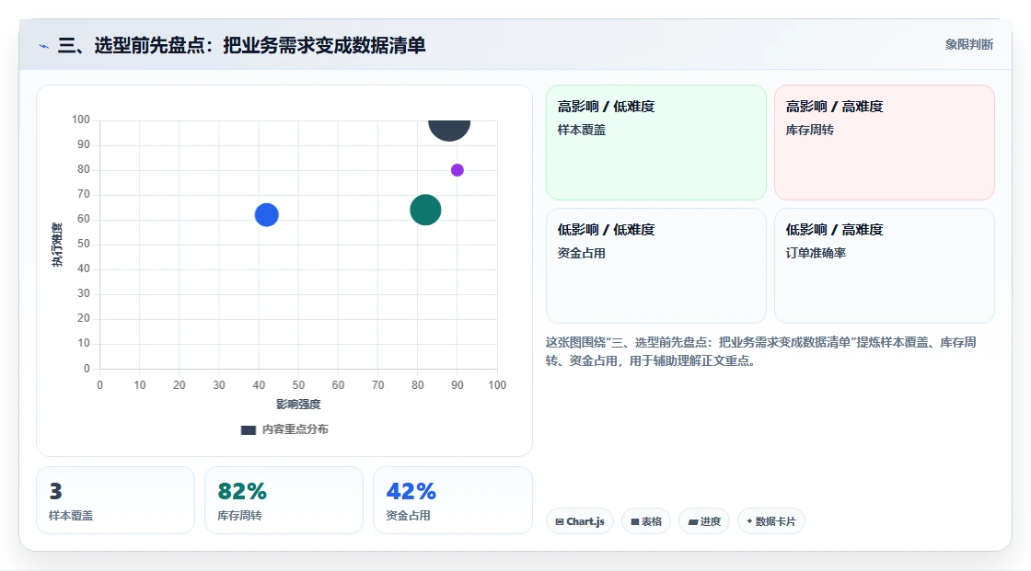Screen dimensions: 1031x571
Task: Click the 执行难度 y-axis title
Action: 58,245
